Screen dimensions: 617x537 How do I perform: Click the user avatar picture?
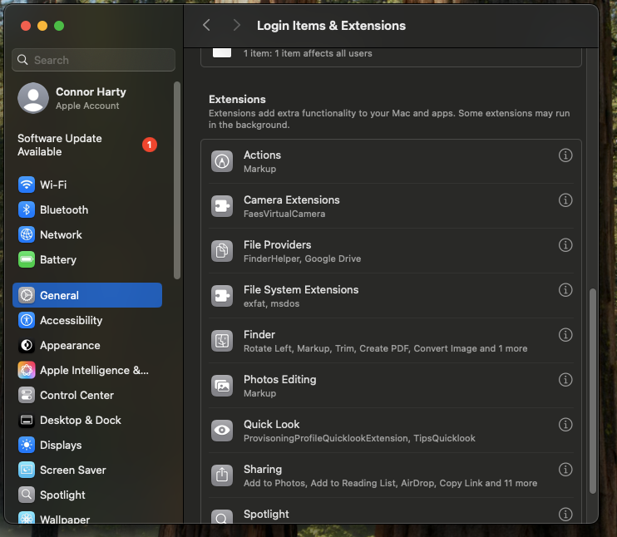pos(33,98)
